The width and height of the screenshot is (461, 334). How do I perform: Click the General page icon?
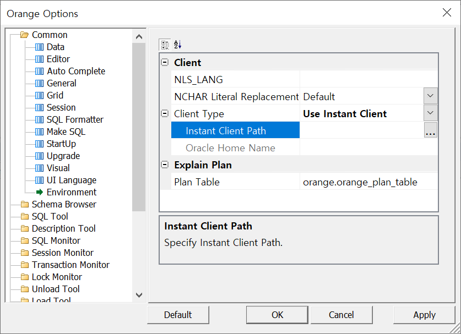40,84
